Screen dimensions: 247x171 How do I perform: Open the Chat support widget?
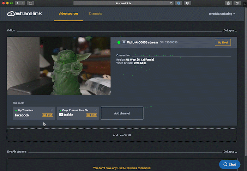(x=230, y=164)
